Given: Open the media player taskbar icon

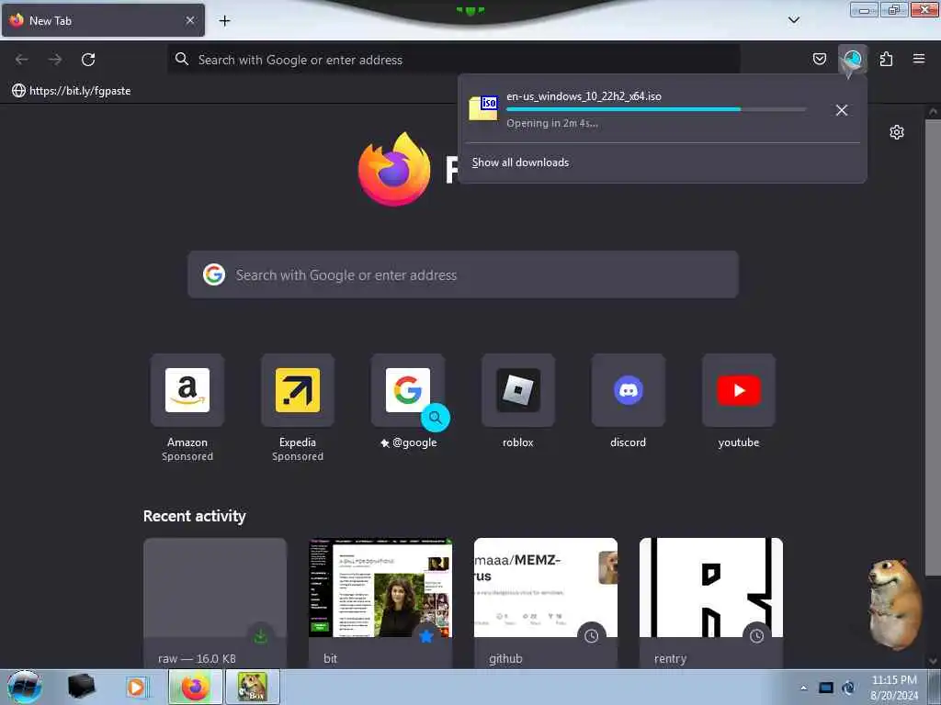Looking at the screenshot, I should coord(136,687).
